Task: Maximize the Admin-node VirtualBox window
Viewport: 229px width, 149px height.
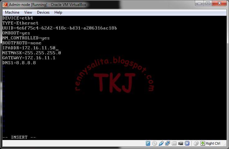Action: [x=208, y=3]
